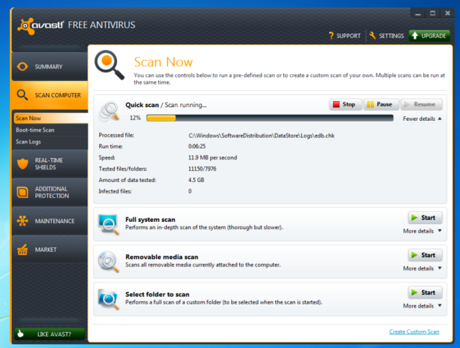Click the large Scan Now magnifier icon
Screen dimensions: 460x348
pos(109,65)
